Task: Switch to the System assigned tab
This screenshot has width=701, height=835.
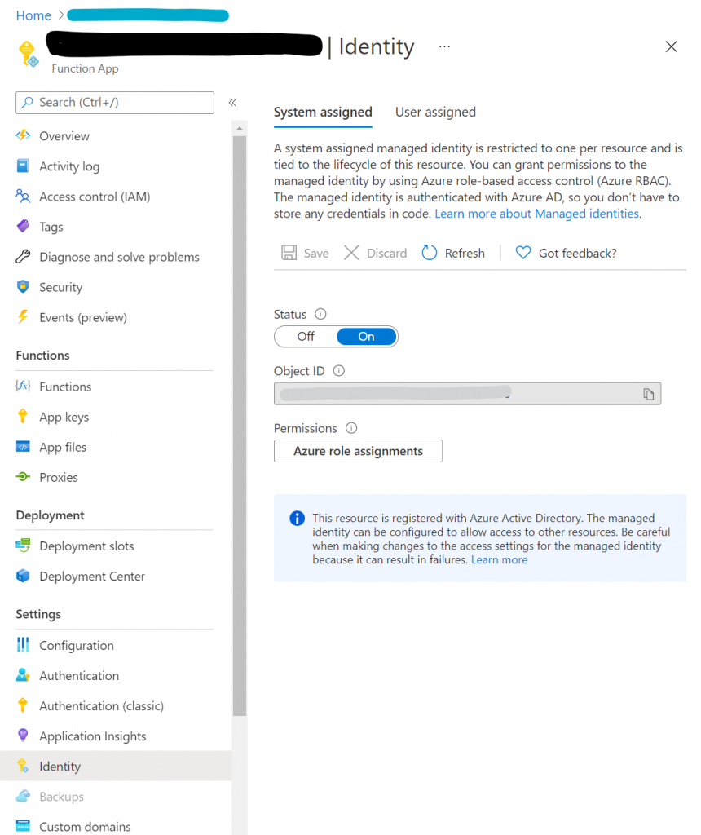Action: tap(323, 113)
